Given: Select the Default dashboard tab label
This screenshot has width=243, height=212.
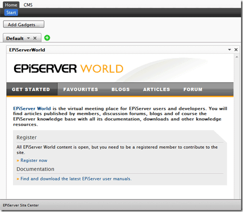Looking at the screenshot, I should click(x=15, y=39).
